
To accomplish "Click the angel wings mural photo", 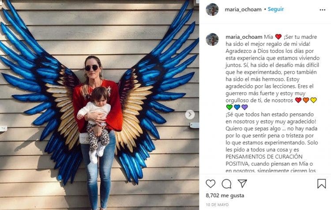I will [99, 105].
